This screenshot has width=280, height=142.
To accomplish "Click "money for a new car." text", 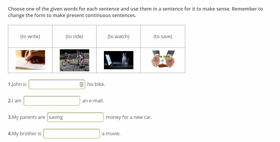I will [129, 117].
